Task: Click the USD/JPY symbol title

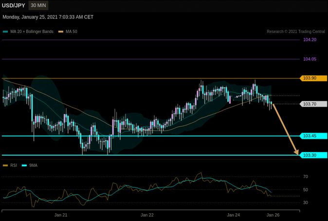Action: tap(14, 6)
